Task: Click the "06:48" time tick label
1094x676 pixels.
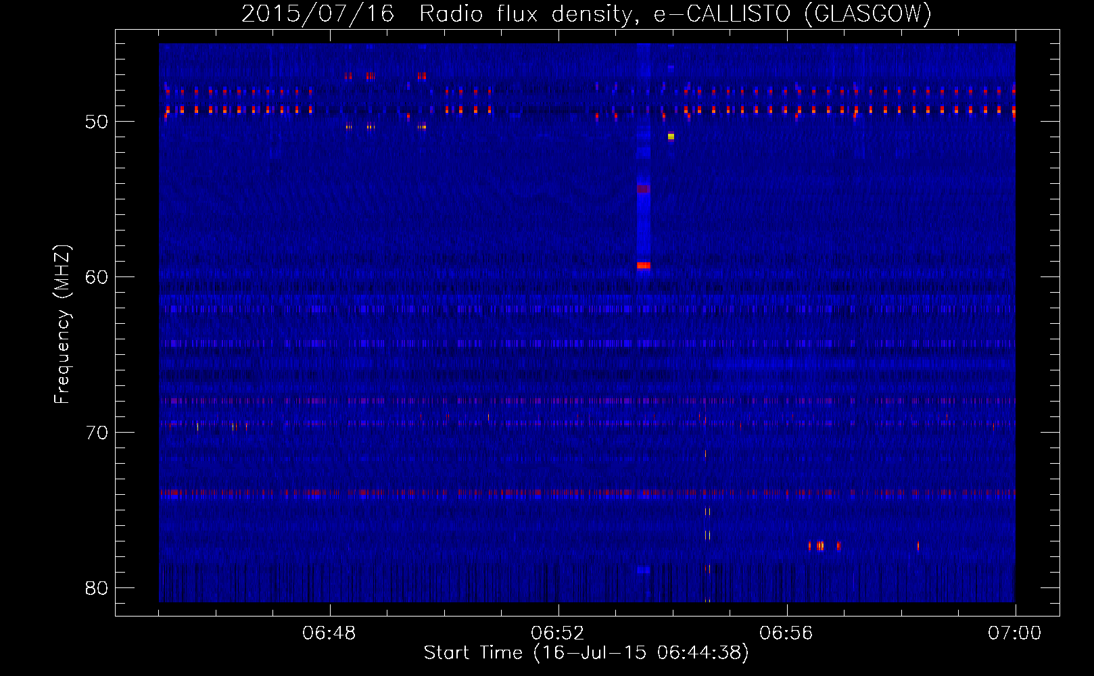Action: point(329,633)
